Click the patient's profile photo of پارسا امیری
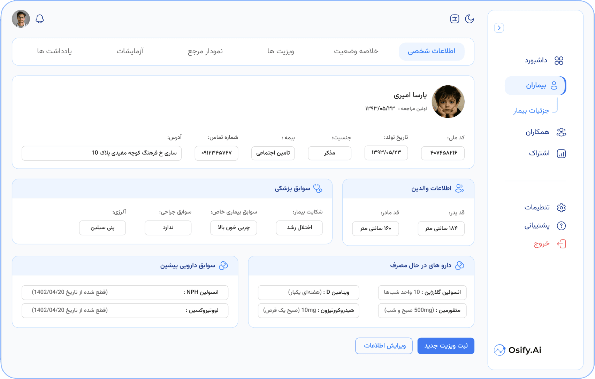This screenshot has width=595, height=379. click(x=448, y=101)
